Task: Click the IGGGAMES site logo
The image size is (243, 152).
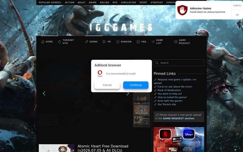Action: coord(121,27)
